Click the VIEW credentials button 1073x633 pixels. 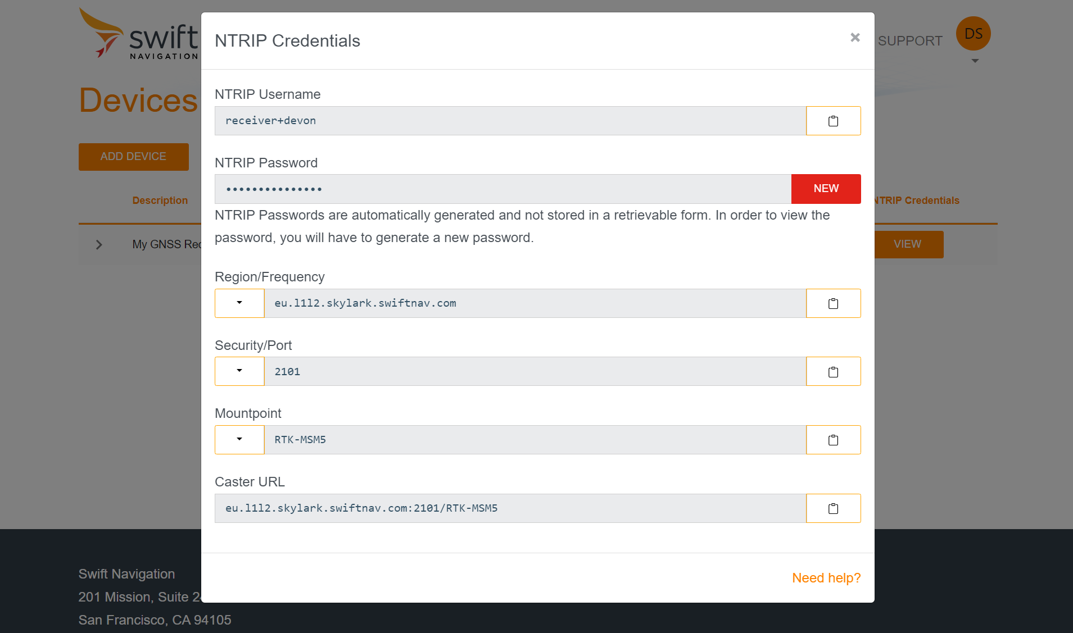pyautogui.click(x=907, y=244)
